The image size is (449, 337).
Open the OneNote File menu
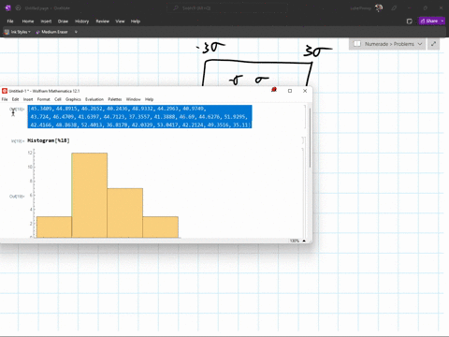tap(10, 22)
